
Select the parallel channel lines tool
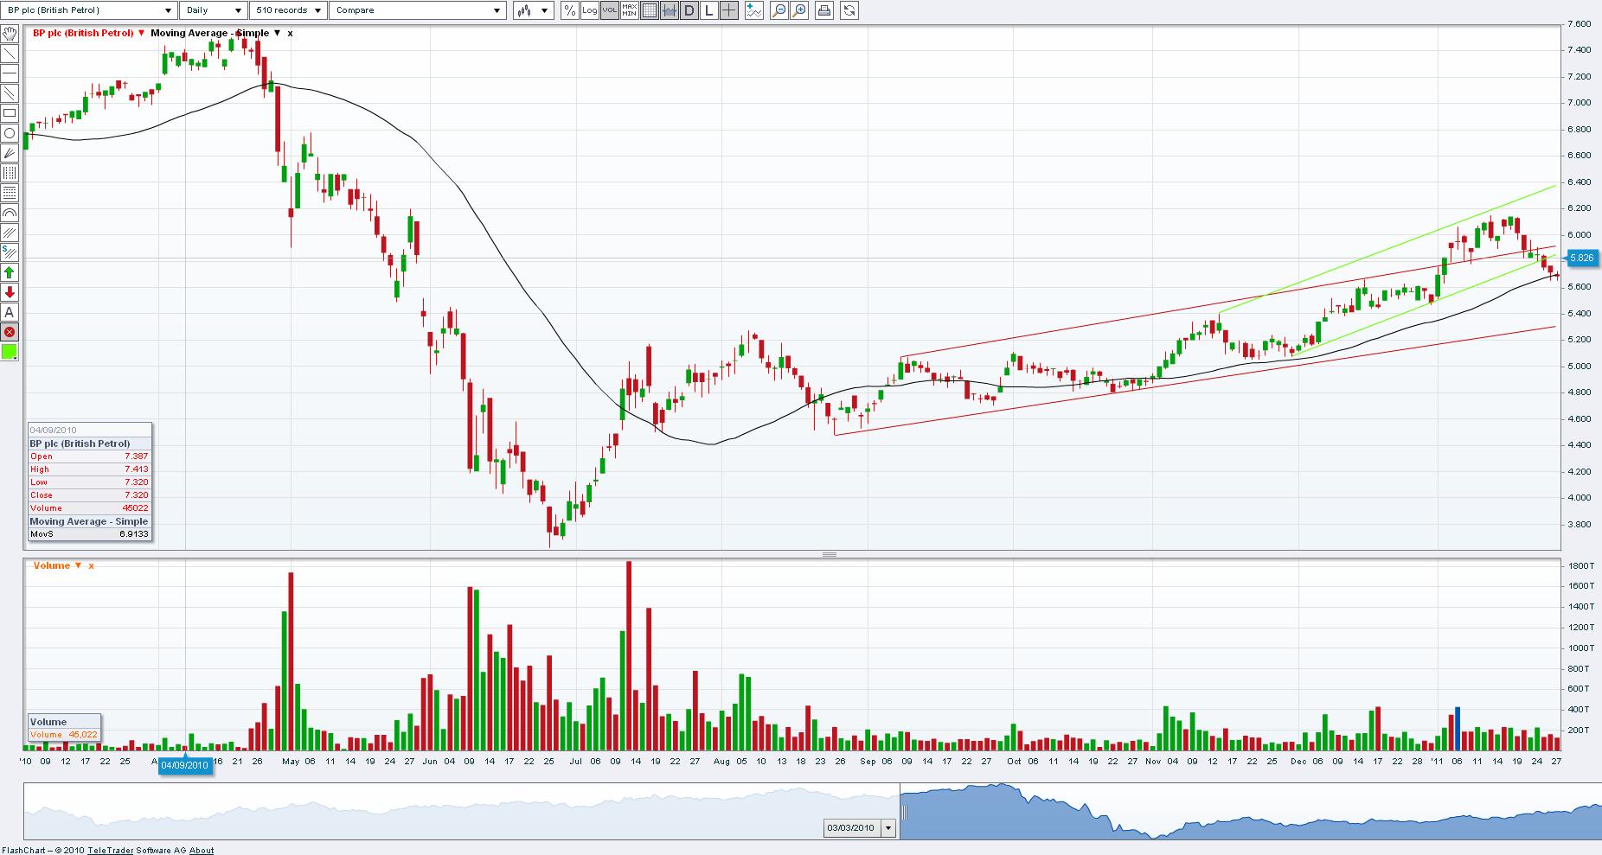(x=10, y=93)
